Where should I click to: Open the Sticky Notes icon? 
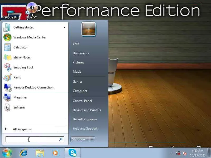tap(8, 57)
